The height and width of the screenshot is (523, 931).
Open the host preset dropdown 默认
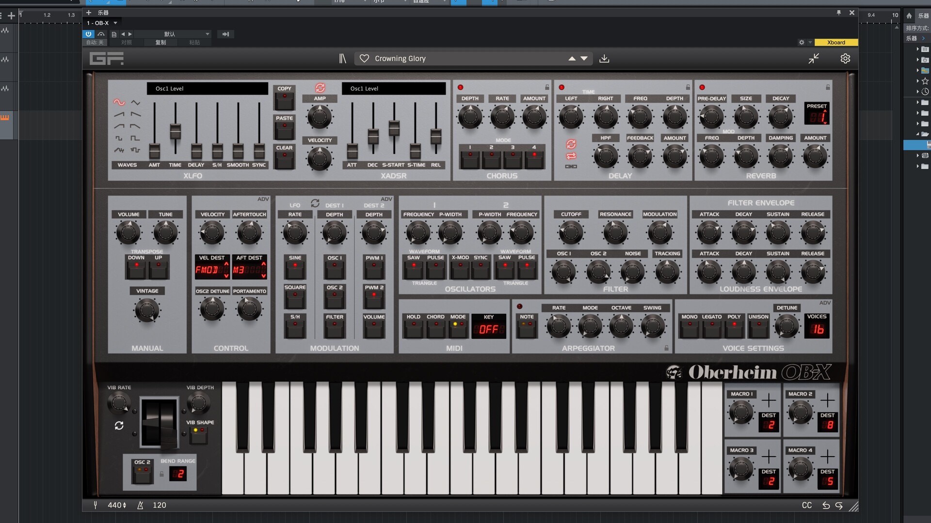tap(174, 34)
